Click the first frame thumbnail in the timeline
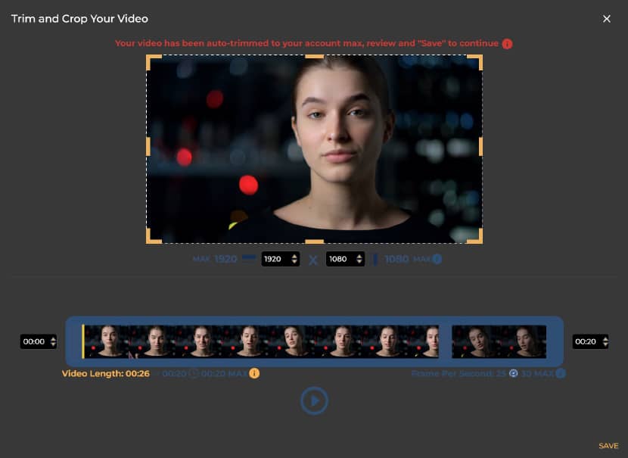The height and width of the screenshot is (458, 628). pyautogui.click(x=107, y=341)
